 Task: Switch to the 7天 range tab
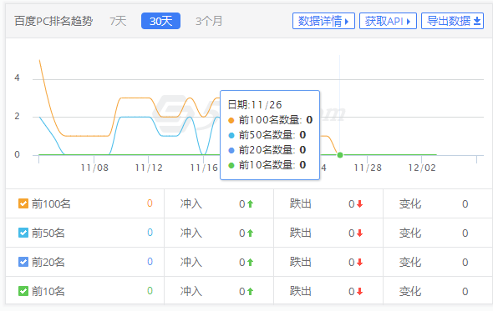pos(118,21)
